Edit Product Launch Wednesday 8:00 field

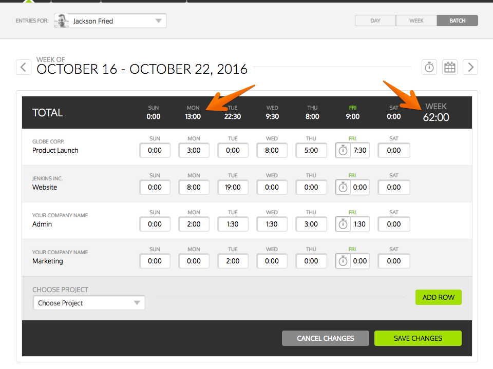(272, 151)
